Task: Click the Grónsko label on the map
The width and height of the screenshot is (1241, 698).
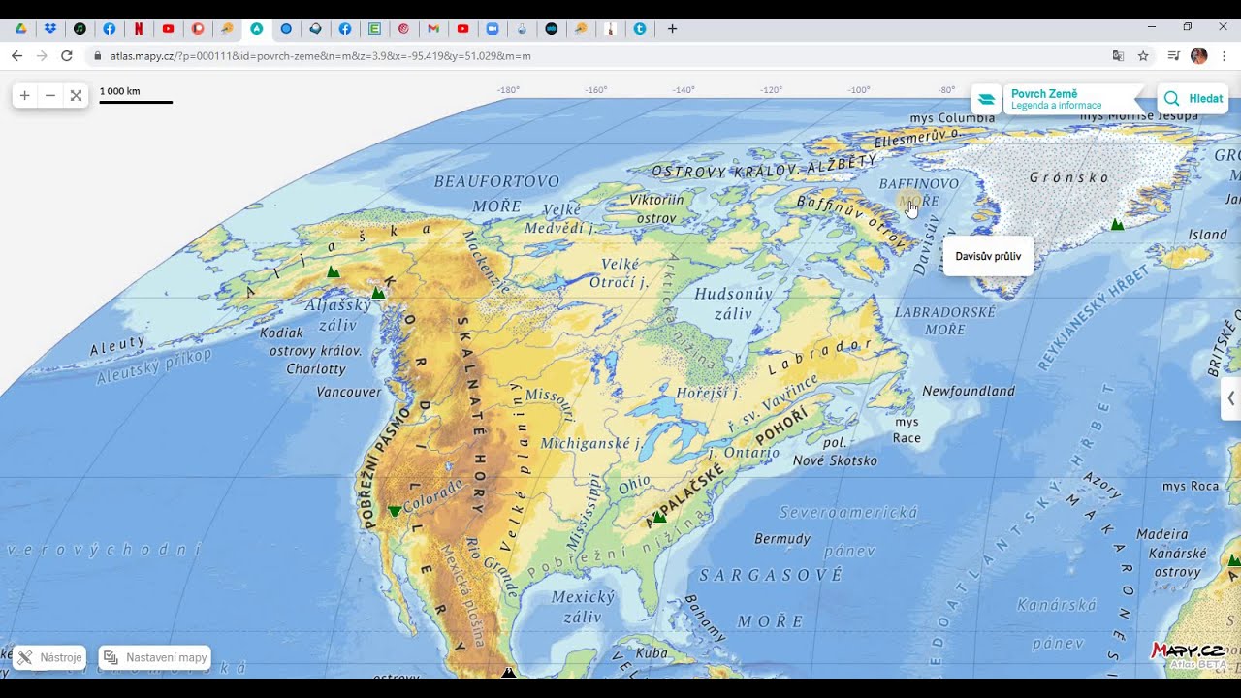Action: pos(1069,177)
